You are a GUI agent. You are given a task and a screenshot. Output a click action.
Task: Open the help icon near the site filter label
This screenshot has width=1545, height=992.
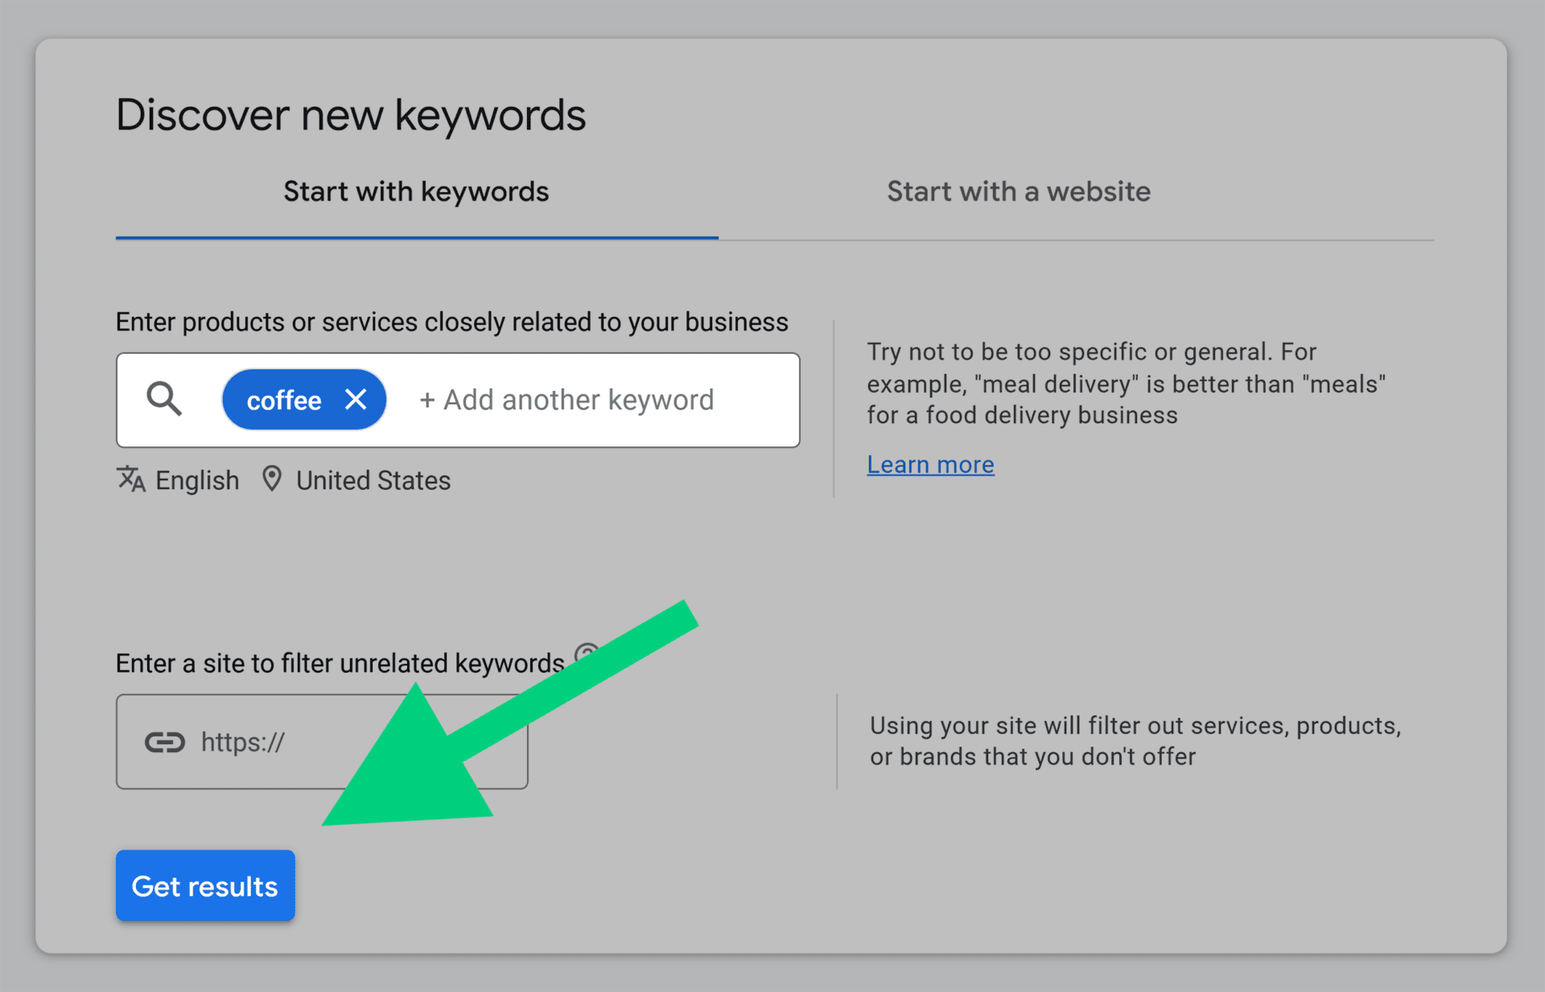pos(587,653)
